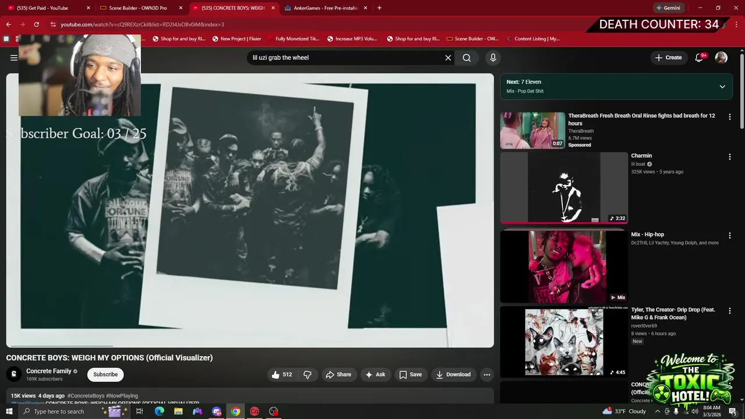The image size is (745, 419).
Task: Click the Concrete Family channel avatar
Action: [14, 374]
